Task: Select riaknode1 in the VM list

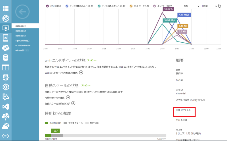Action: pyautogui.click(x=25, y=26)
